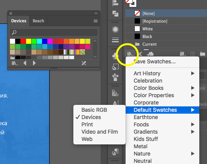Click the Symbols panel clubs-and-cloud icon
Viewport: 207px width, 164px height.
click(115, 56)
